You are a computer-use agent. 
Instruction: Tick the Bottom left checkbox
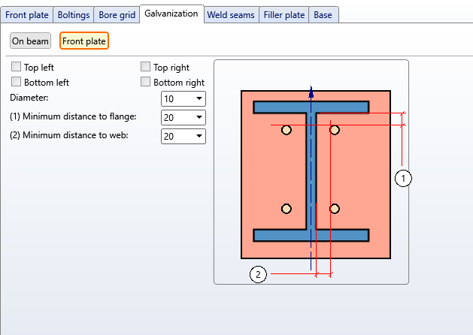pos(17,82)
